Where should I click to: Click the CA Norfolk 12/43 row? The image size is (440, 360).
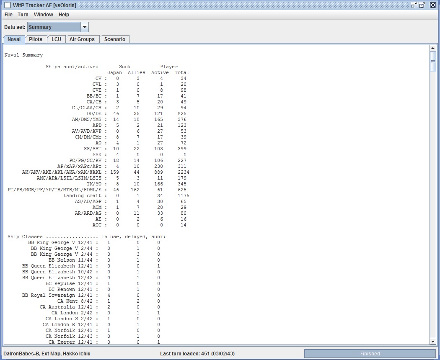103,336
